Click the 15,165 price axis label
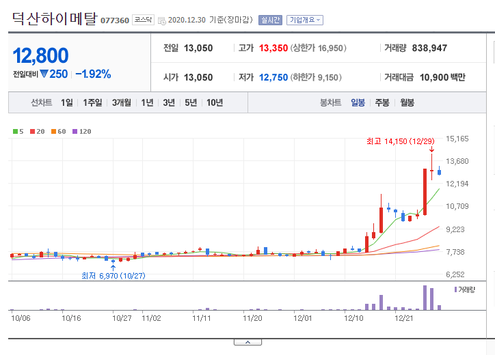The height and width of the screenshot is (355, 495). (x=457, y=139)
